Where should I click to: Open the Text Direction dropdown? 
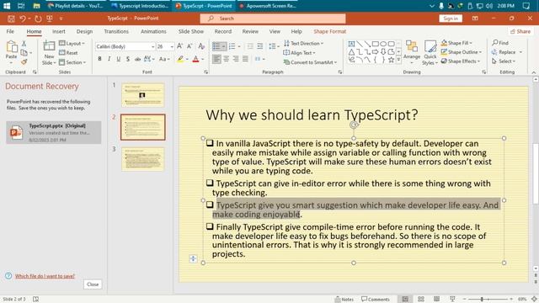click(x=303, y=43)
